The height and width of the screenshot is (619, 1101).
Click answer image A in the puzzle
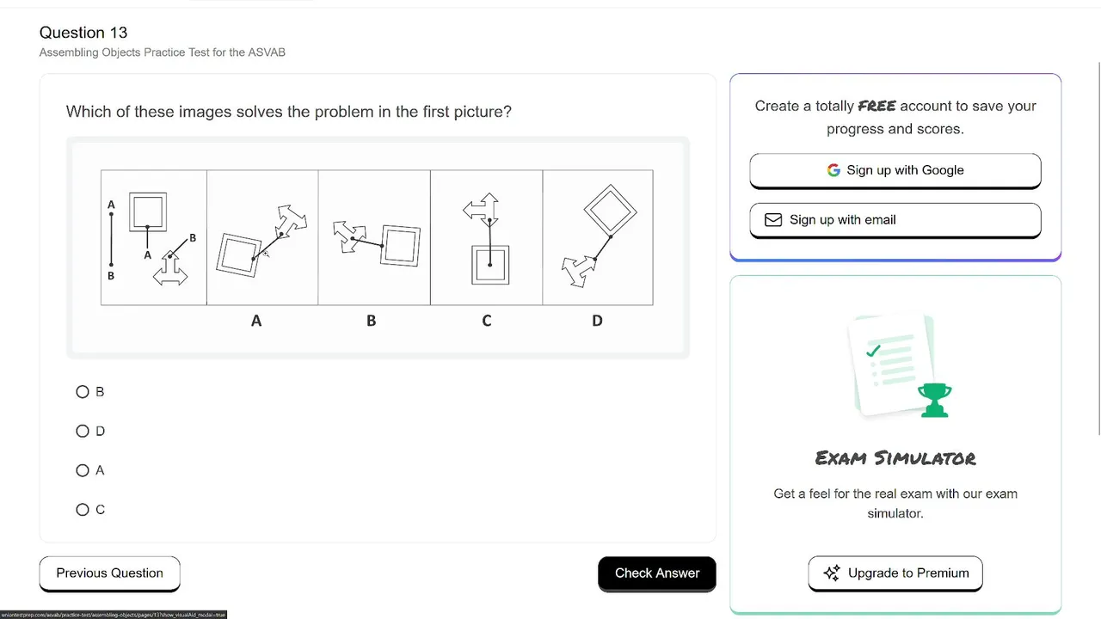(x=262, y=237)
